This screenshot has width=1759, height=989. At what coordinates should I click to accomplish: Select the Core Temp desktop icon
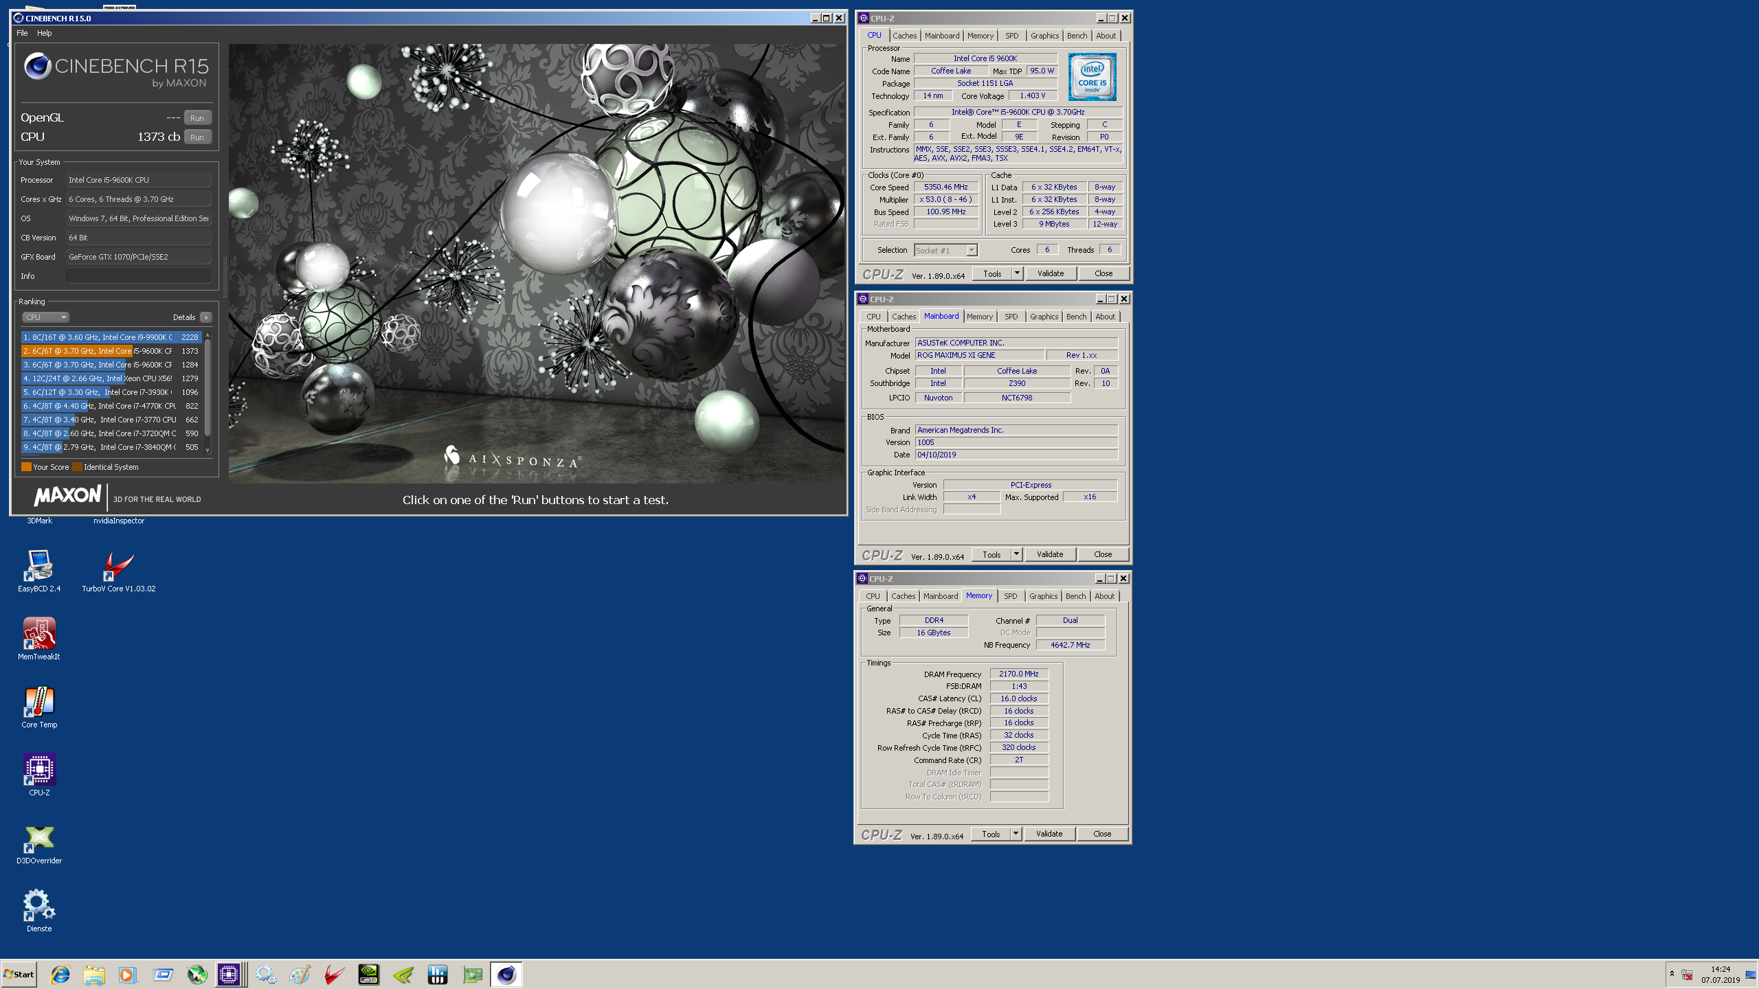[x=39, y=707]
